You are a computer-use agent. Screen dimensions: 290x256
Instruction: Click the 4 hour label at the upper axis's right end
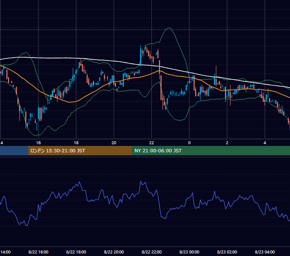pyautogui.click(x=265, y=143)
